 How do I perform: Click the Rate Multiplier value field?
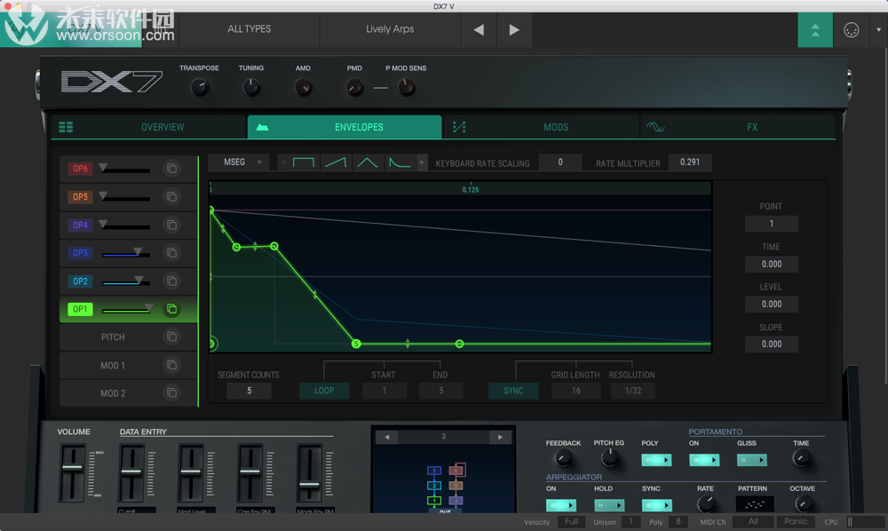click(x=690, y=162)
